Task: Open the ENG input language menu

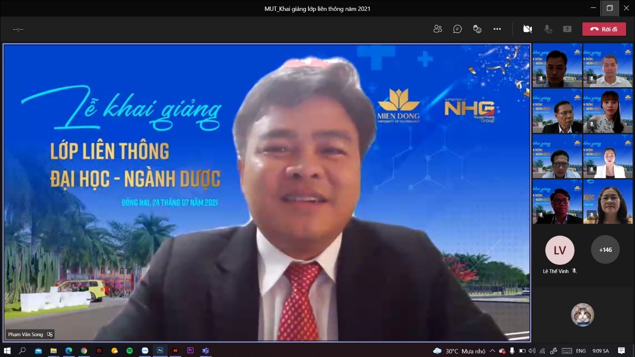Action: (x=580, y=351)
